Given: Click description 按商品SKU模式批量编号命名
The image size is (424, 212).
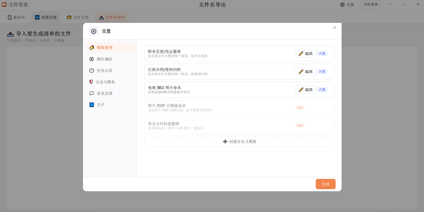Looking at the screenshot, I should [x=169, y=92].
